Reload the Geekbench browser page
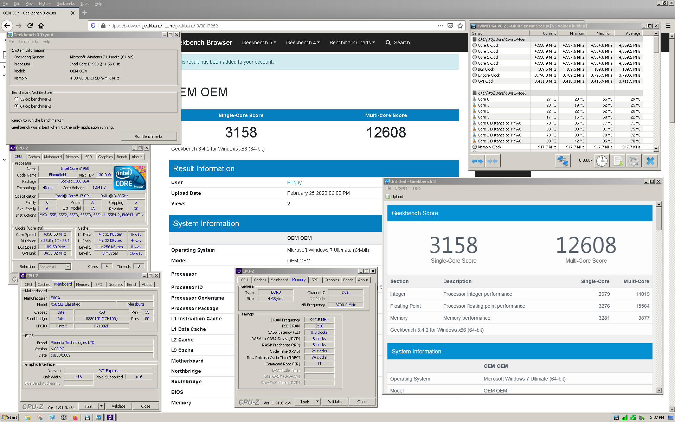 tap(30, 26)
